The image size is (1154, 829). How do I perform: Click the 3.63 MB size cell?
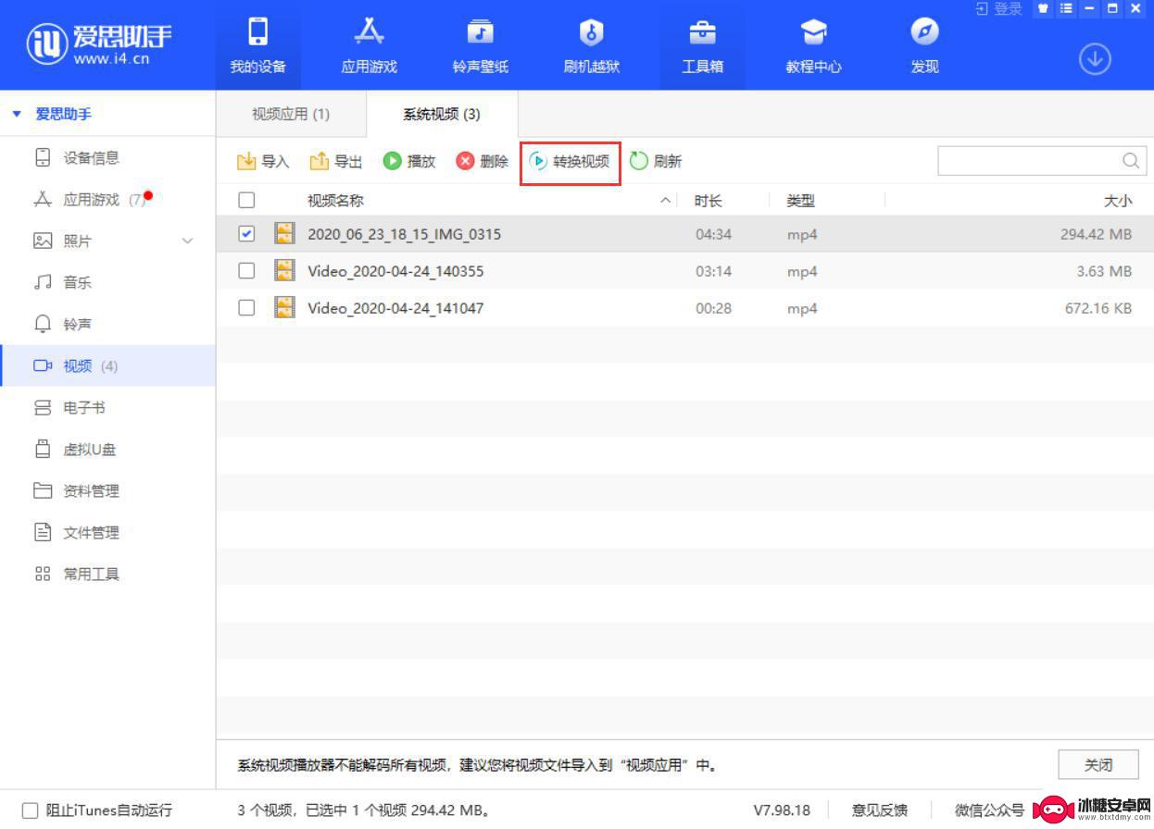pyautogui.click(x=1105, y=271)
